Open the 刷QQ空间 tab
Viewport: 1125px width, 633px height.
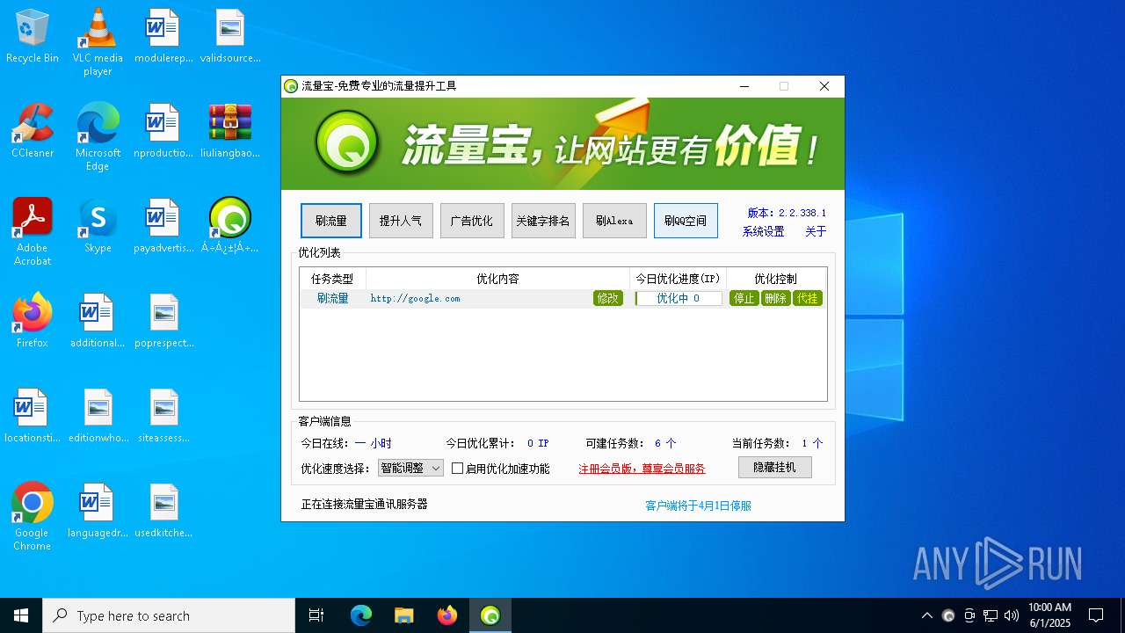(686, 221)
